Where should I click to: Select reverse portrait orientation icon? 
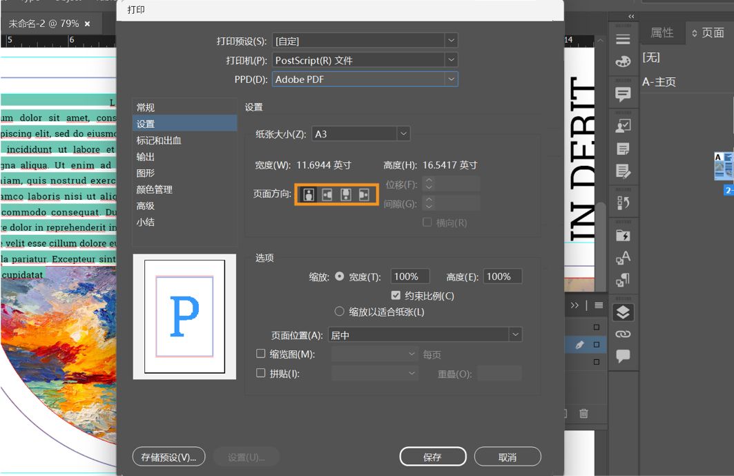(346, 194)
